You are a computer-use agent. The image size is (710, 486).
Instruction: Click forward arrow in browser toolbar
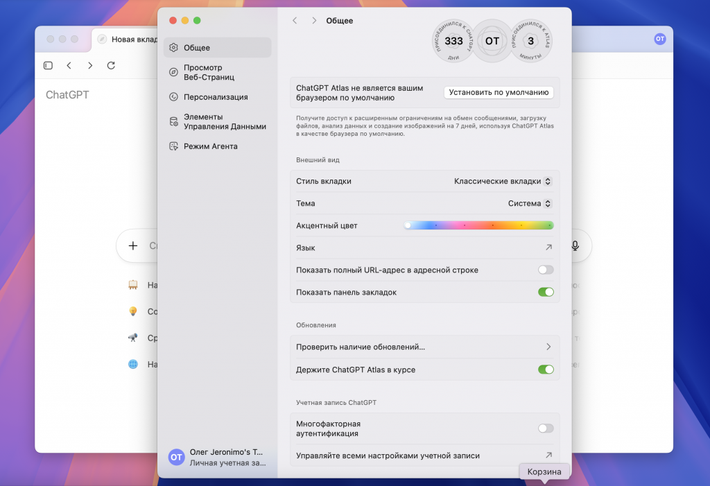pos(90,65)
